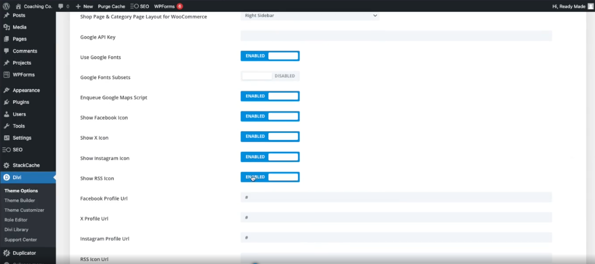The height and width of the screenshot is (264, 595).
Task: Click the Show RSS Icon label text
Action: [x=97, y=178]
